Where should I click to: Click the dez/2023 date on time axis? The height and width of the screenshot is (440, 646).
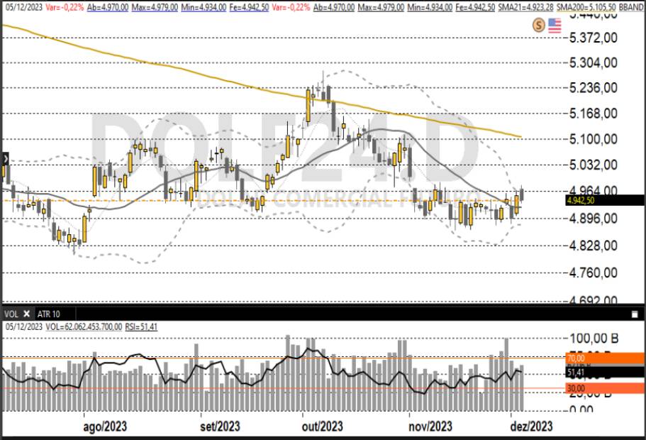[531, 426]
